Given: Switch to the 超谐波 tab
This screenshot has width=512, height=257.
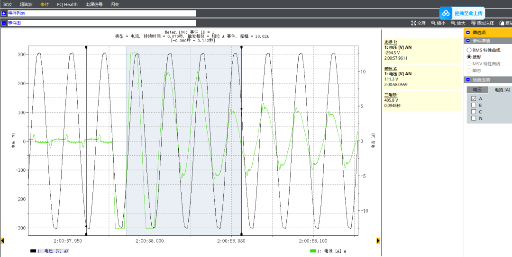Looking at the screenshot, I should (x=26, y=4).
